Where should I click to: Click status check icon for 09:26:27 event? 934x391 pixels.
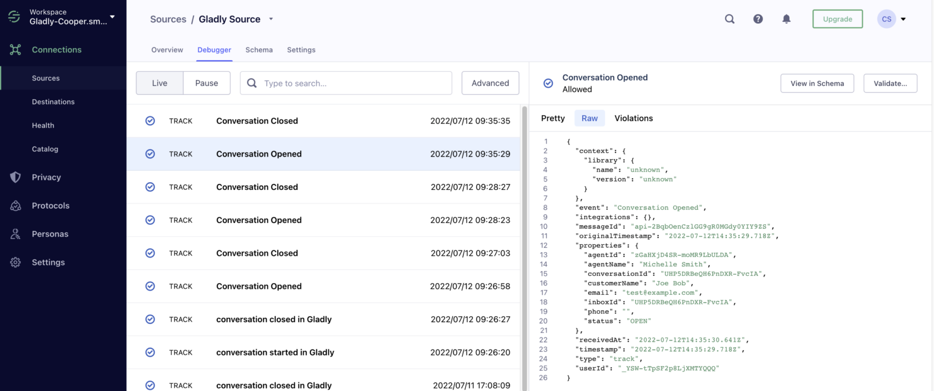(150, 319)
